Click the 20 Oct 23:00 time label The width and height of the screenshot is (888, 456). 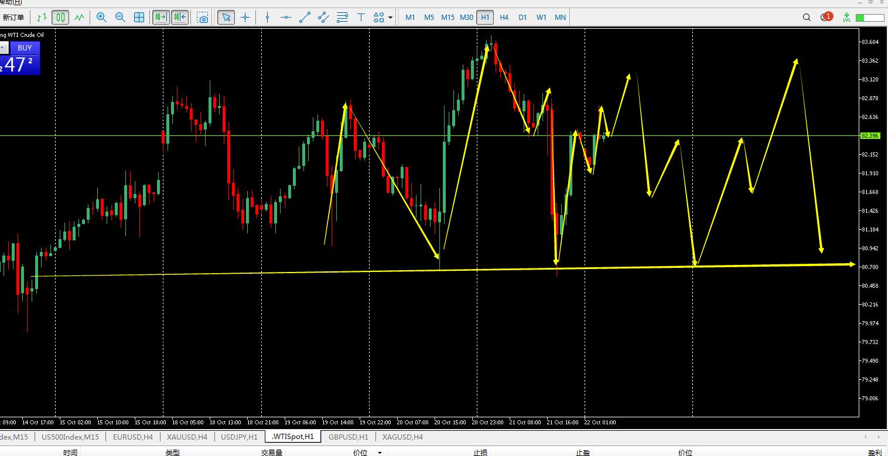coord(487,422)
